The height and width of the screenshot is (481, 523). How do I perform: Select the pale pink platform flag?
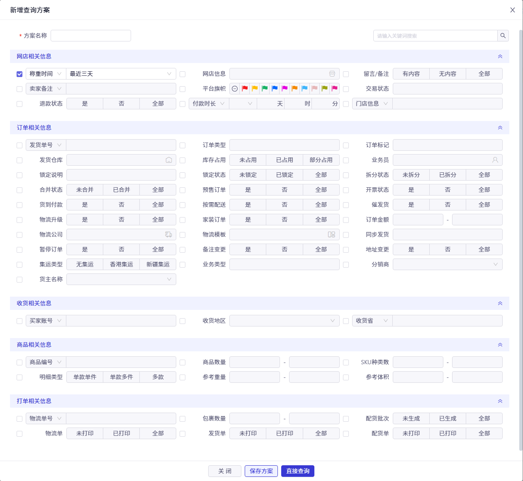click(314, 89)
